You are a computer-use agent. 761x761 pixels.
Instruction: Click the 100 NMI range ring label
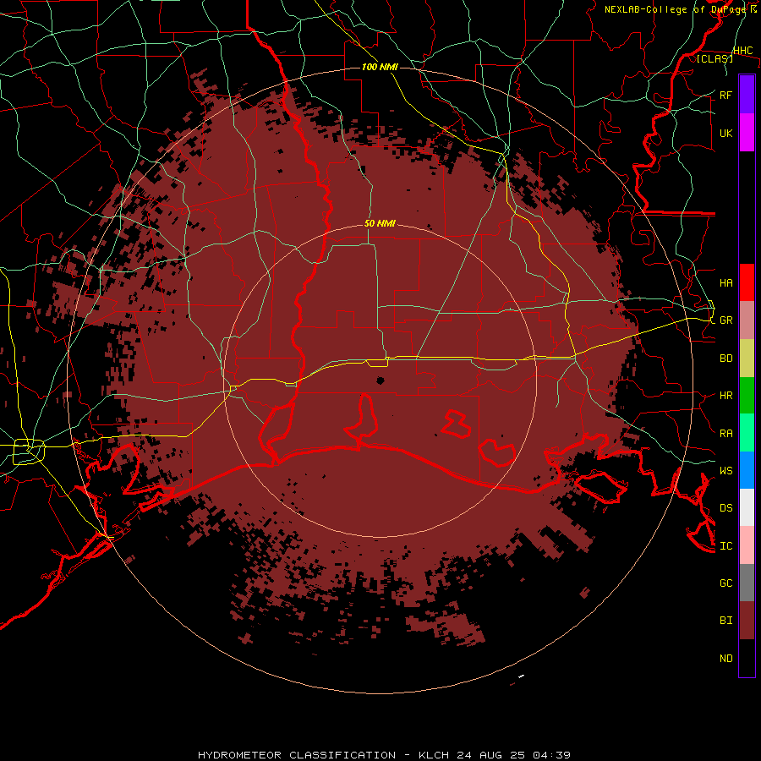tap(380, 67)
